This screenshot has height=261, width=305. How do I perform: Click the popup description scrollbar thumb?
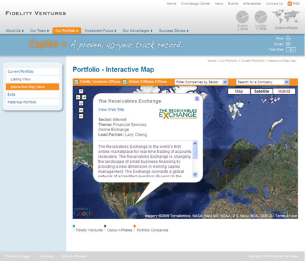point(195,153)
